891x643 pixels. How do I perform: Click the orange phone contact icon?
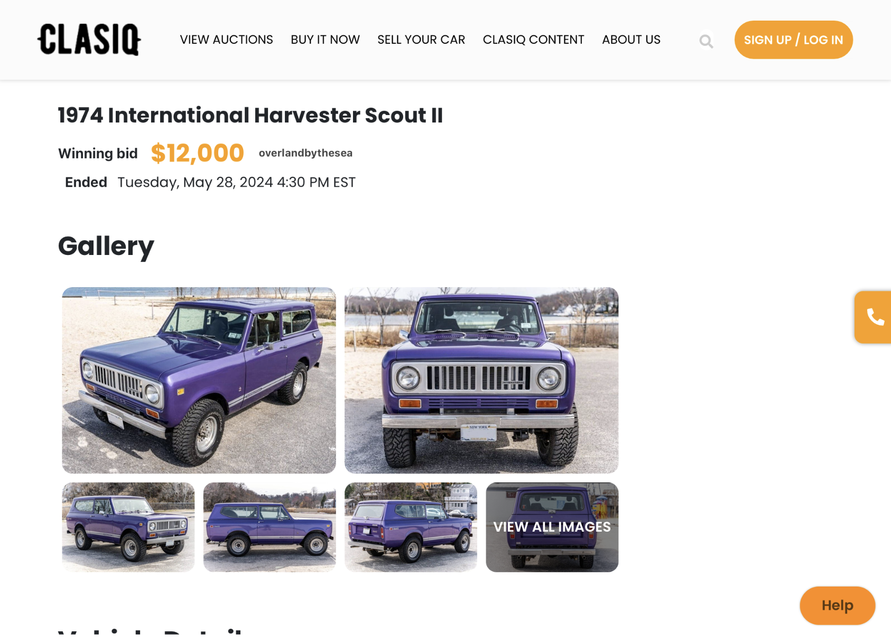875,317
